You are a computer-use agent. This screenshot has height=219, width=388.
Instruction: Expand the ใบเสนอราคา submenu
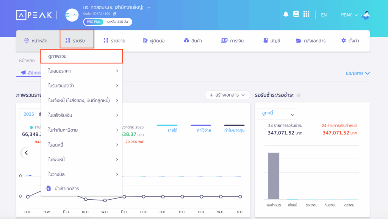coord(81,71)
